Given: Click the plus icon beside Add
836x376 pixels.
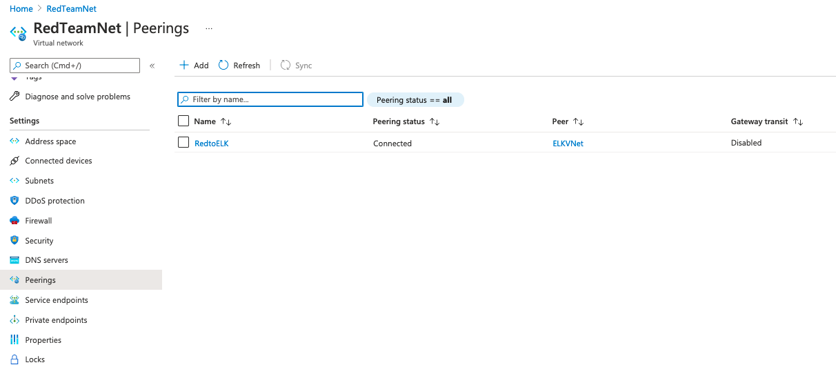Looking at the screenshot, I should pos(184,66).
